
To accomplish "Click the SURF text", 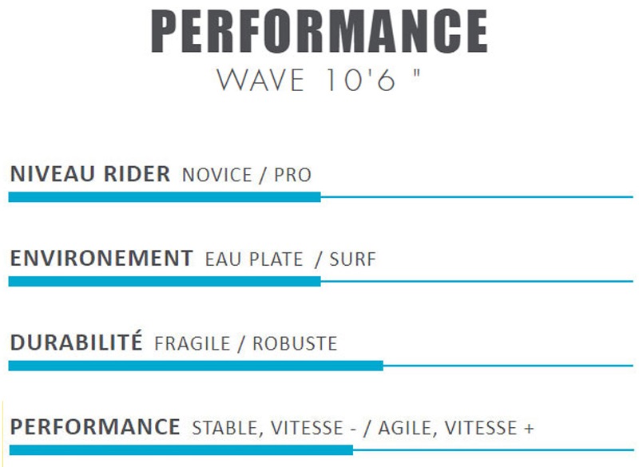I will click(352, 260).
